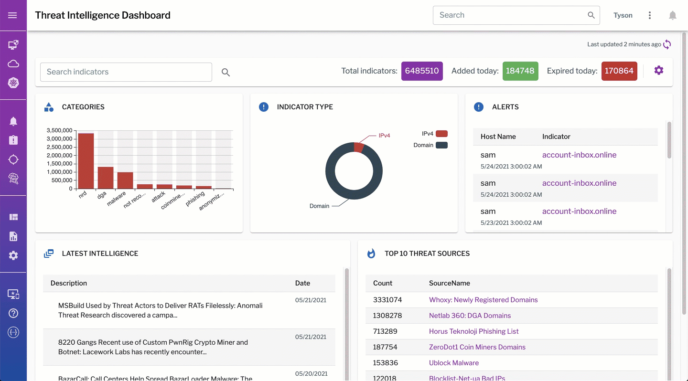Click the Categories shapes icon
This screenshot has height=381, width=688.
tap(49, 107)
